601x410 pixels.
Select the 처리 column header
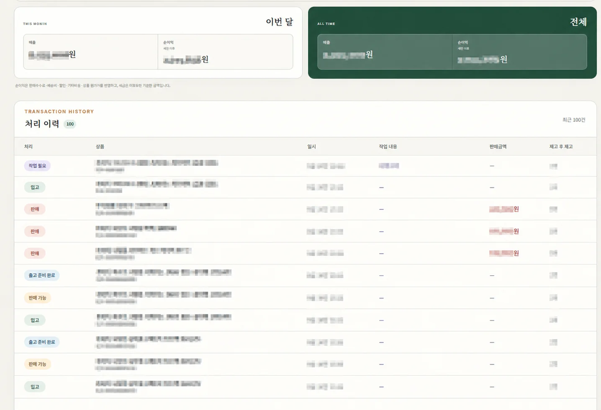coord(28,147)
